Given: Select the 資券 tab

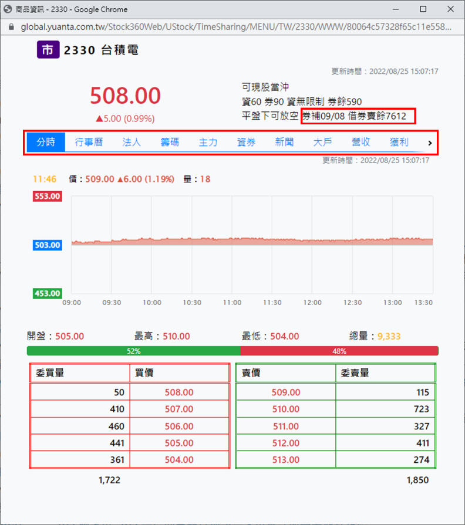Looking at the screenshot, I should click(246, 142).
